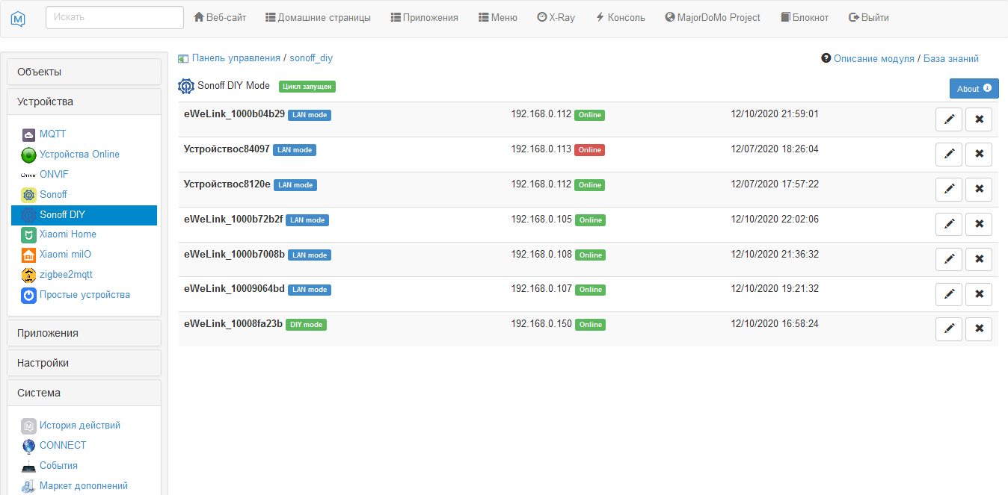Viewport: 1008px width, 495px height.
Task: Open the CONNECT system item
Action: [x=62, y=445]
